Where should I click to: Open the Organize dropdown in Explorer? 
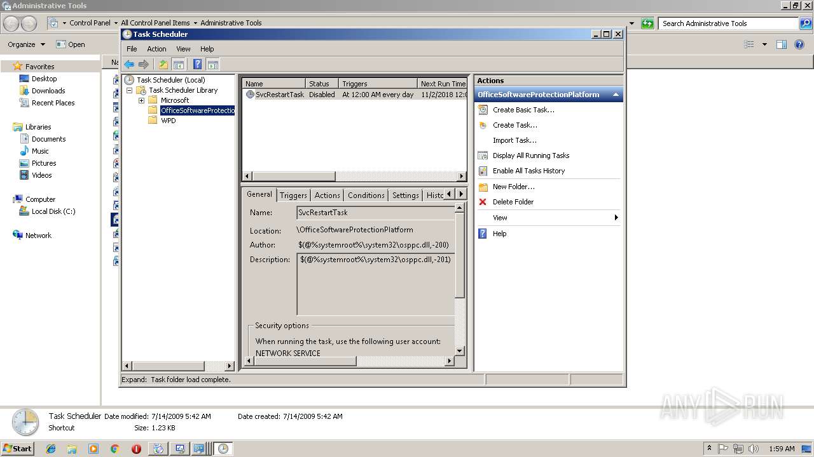tap(27, 44)
